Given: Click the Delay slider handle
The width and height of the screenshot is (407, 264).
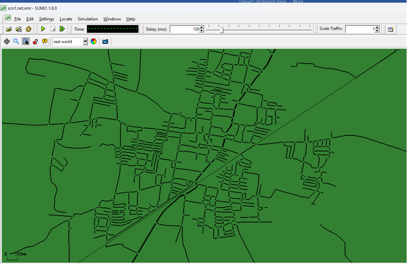Looking at the screenshot, I should click(x=222, y=30).
